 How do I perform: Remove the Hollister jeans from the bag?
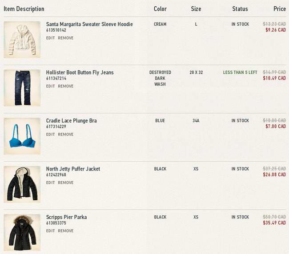tap(66, 86)
